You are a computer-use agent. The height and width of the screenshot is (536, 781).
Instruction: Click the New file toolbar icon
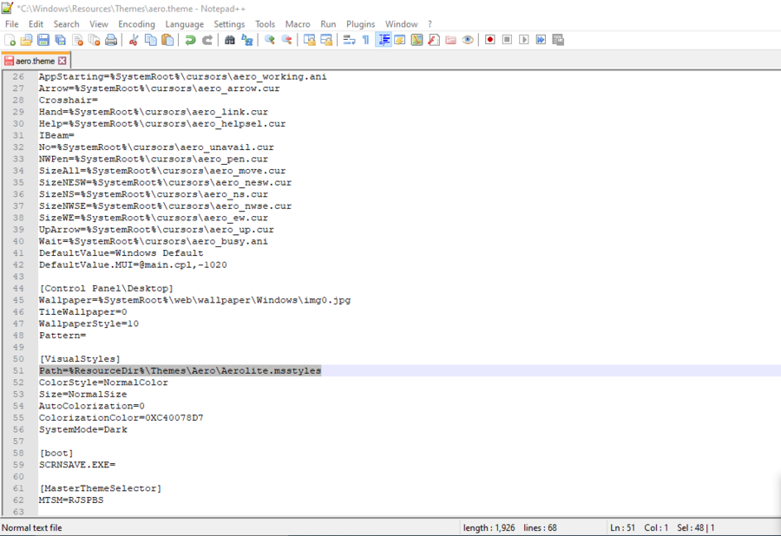10,40
